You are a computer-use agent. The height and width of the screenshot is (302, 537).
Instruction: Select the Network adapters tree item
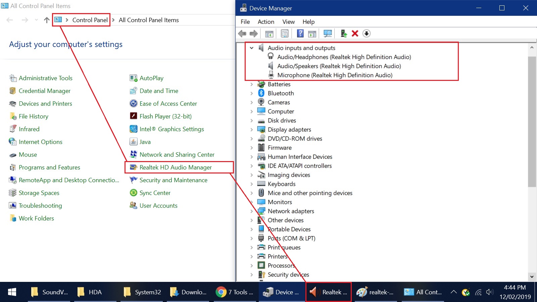[x=291, y=211]
